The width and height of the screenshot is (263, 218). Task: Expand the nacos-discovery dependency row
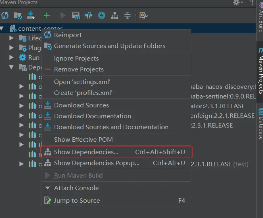[21, 86]
